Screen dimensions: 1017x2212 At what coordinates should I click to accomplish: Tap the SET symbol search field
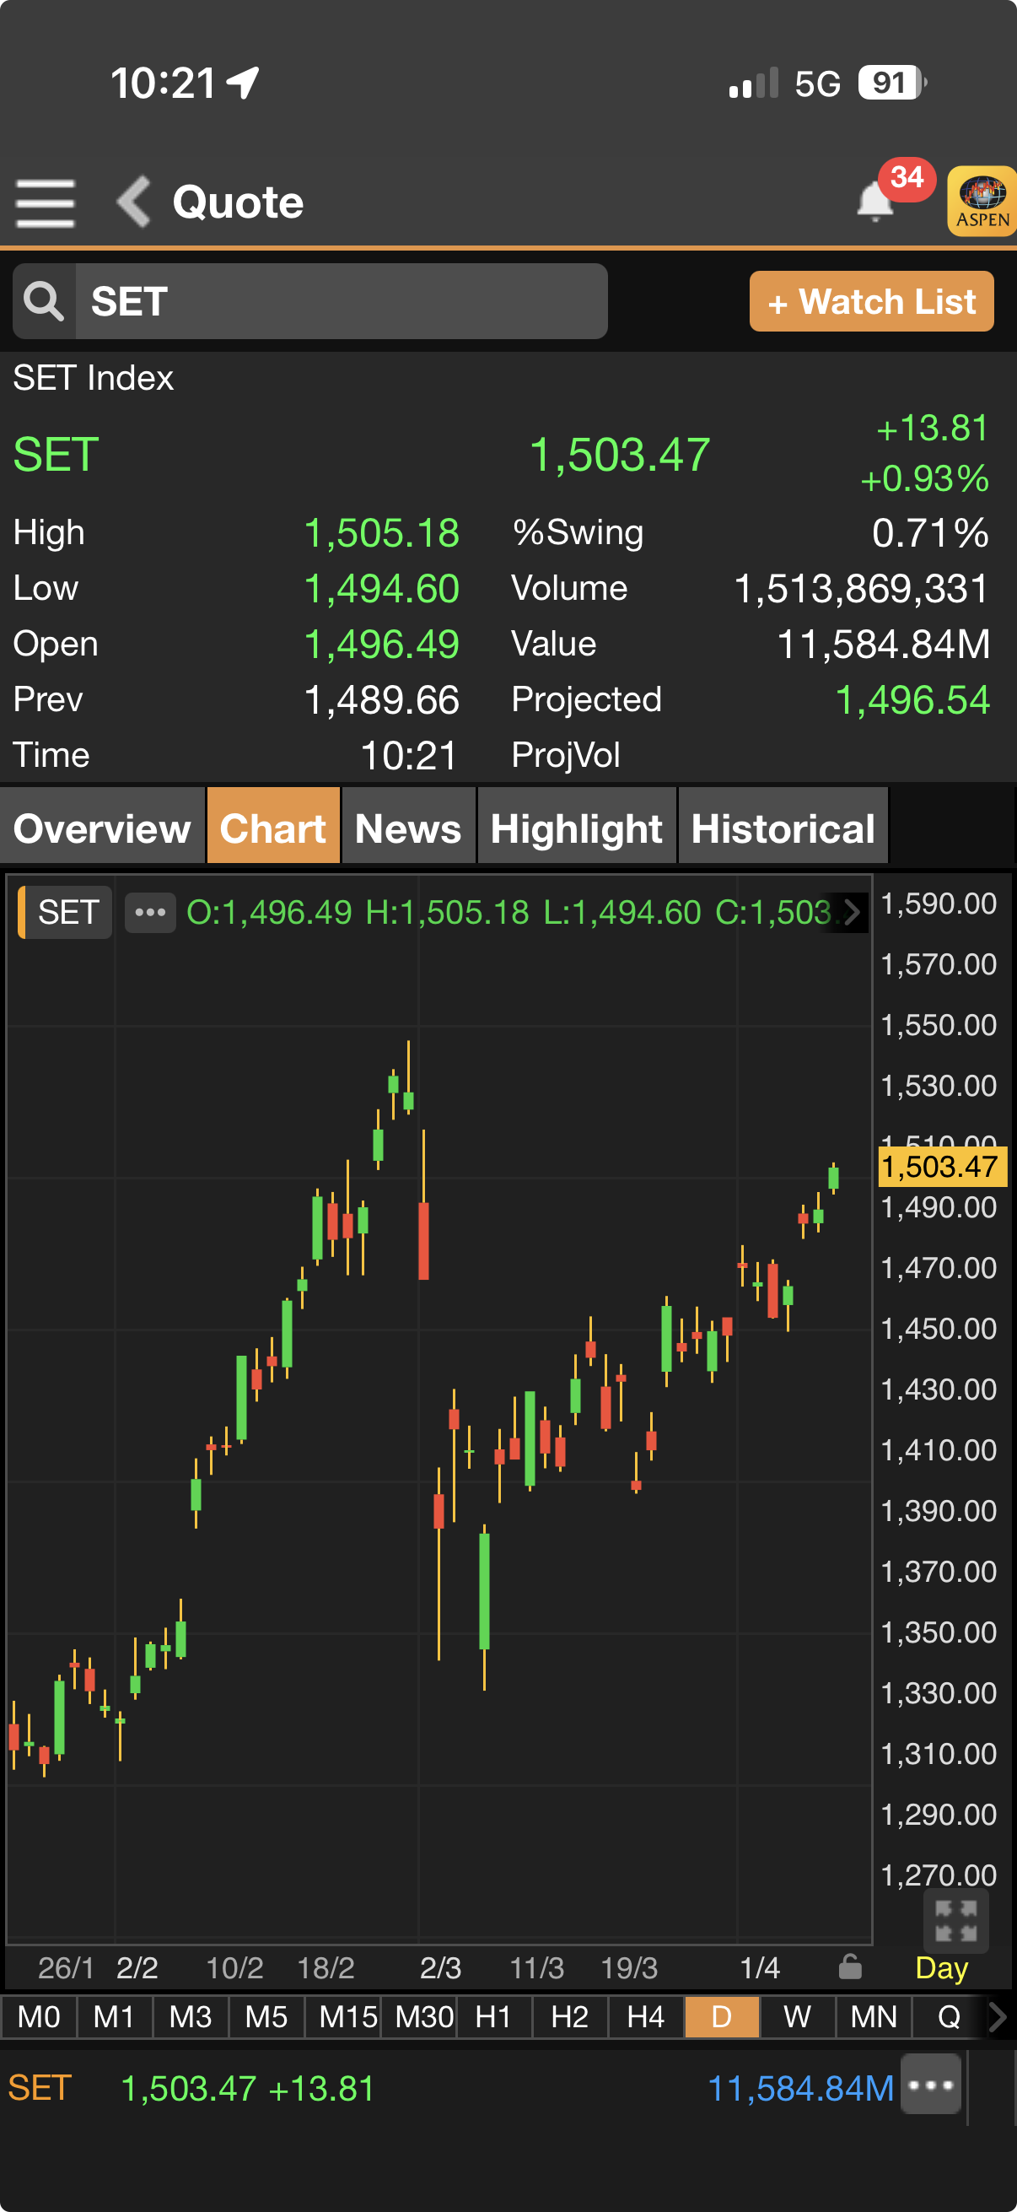(341, 301)
